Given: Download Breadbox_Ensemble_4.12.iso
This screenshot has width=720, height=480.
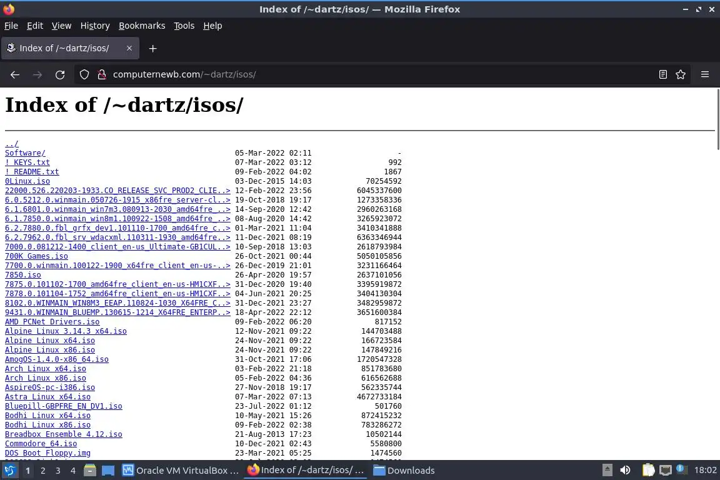Looking at the screenshot, I should 64,434.
